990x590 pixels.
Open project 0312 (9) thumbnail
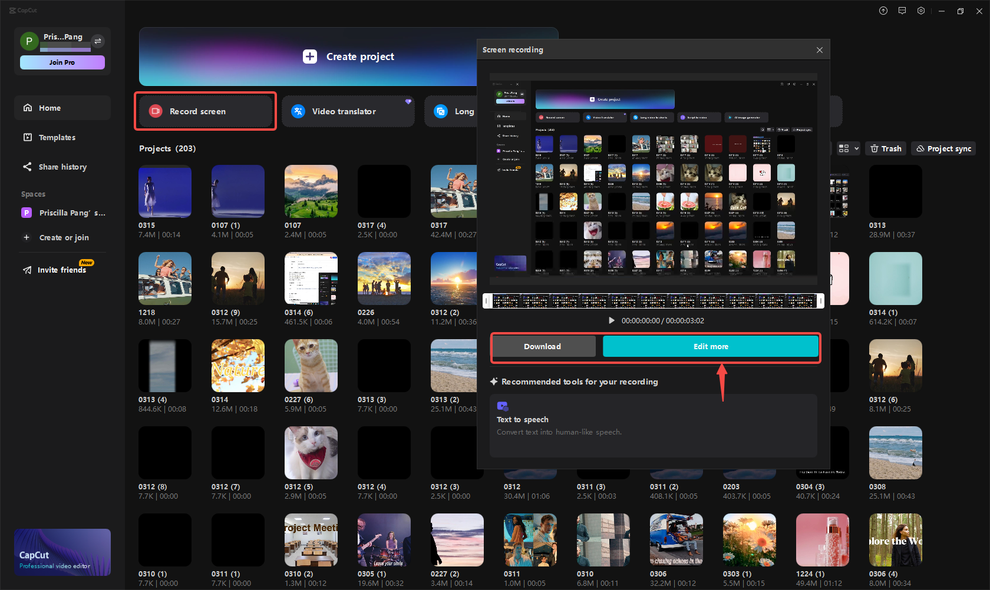coord(238,279)
